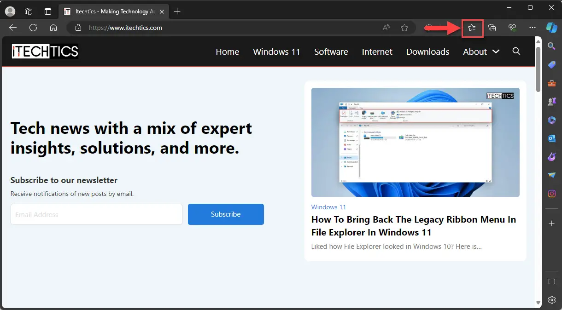Open the Windows 11 navigation item
Image resolution: width=562 pixels, height=310 pixels.
point(276,52)
